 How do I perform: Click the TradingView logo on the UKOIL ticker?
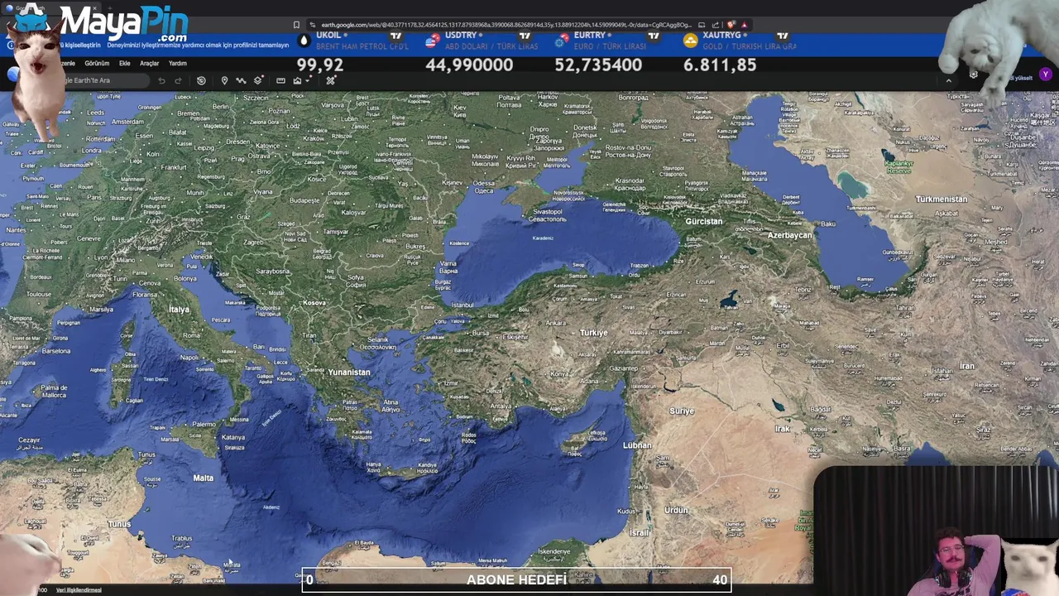pyautogui.click(x=395, y=36)
